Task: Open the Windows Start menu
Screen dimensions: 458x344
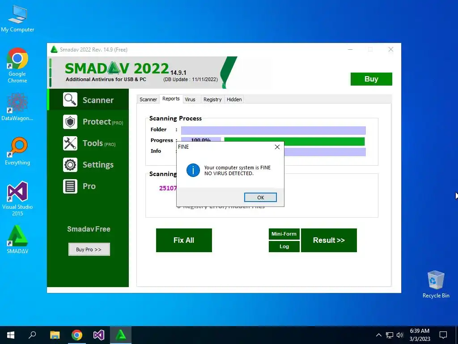Action: coord(11,335)
